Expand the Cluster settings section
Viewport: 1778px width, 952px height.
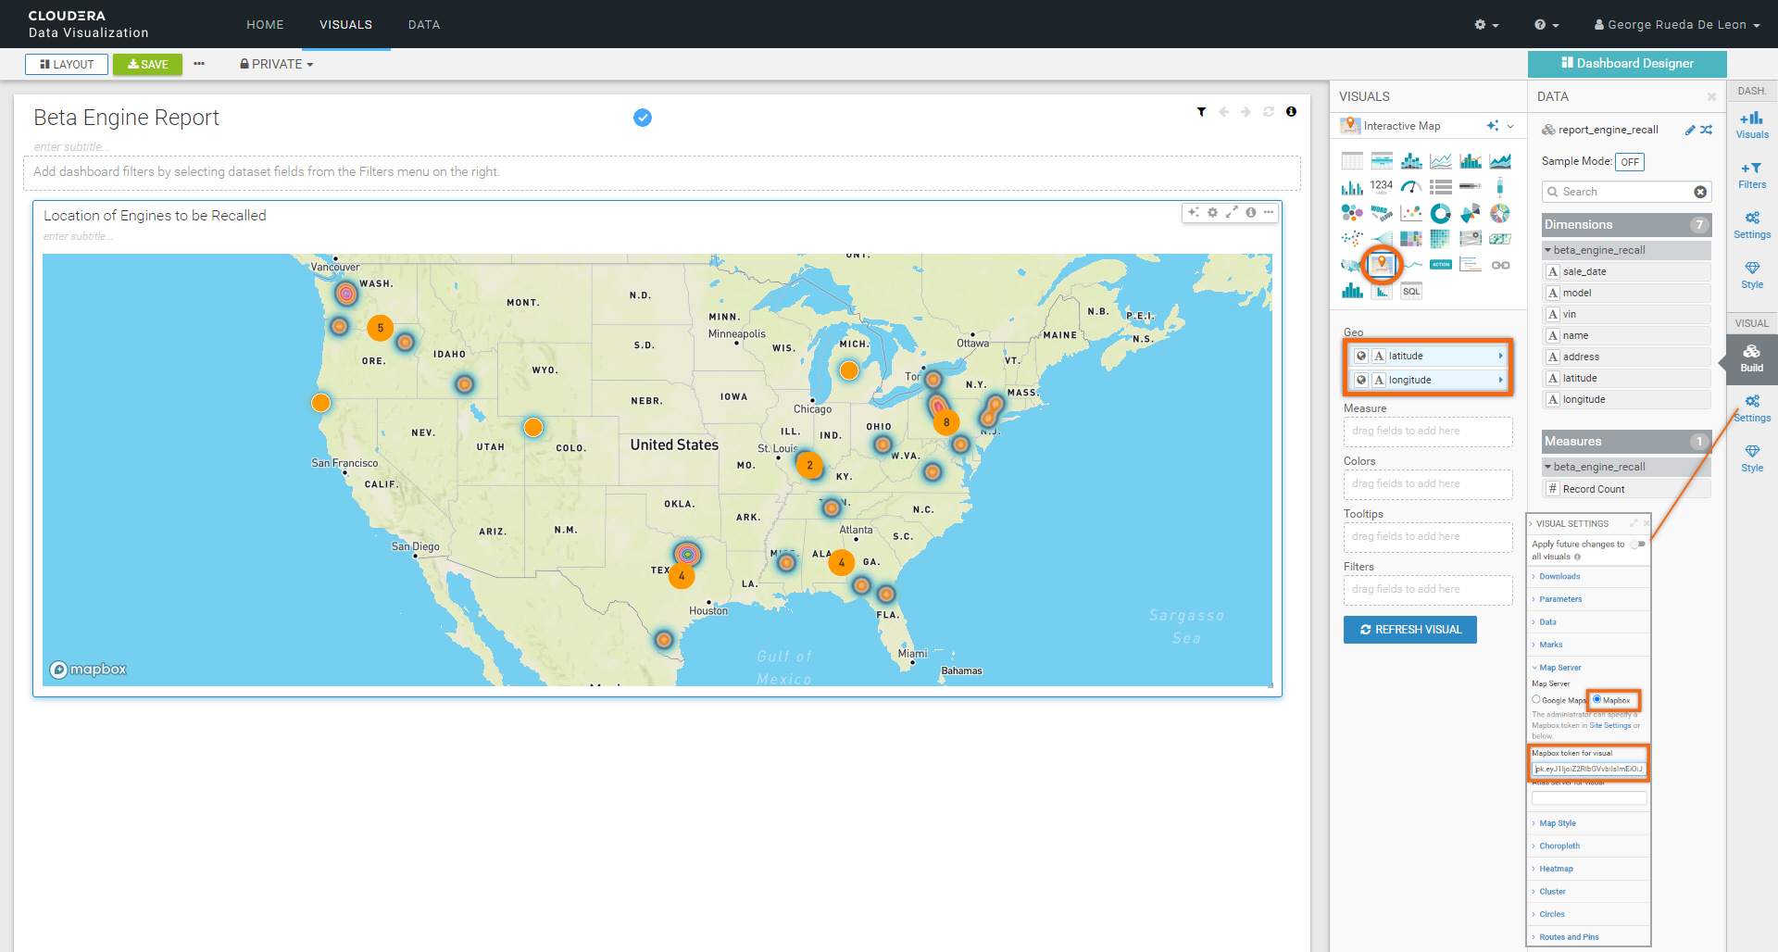[1552, 892]
